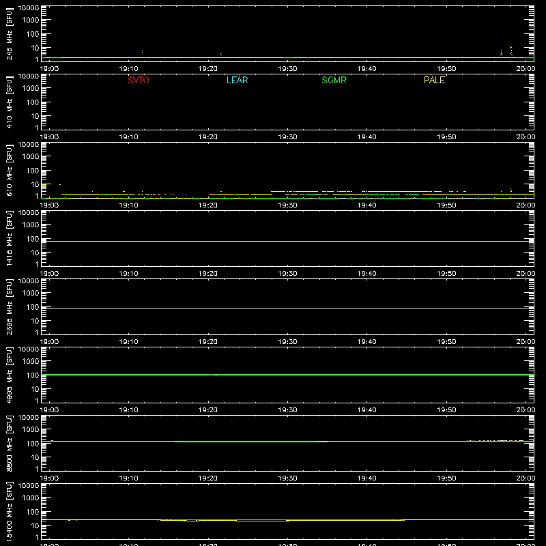Screen dimensions: 546x546
Task: Click the 19:00 time label under the 8800 MHz plot
Action: point(49,478)
